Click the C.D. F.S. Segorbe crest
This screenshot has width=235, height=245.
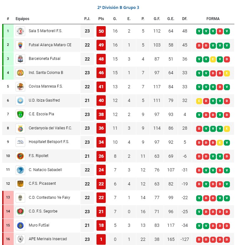pyautogui.click(x=20, y=212)
